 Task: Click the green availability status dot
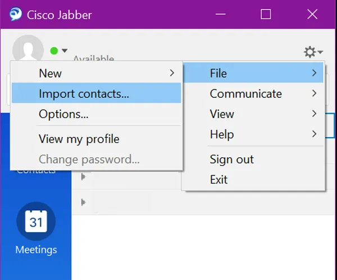coord(54,51)
